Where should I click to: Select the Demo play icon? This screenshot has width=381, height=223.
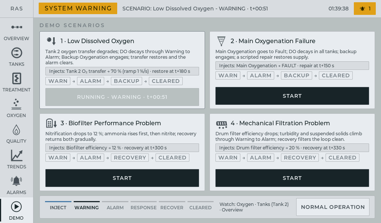pos(16,207)
